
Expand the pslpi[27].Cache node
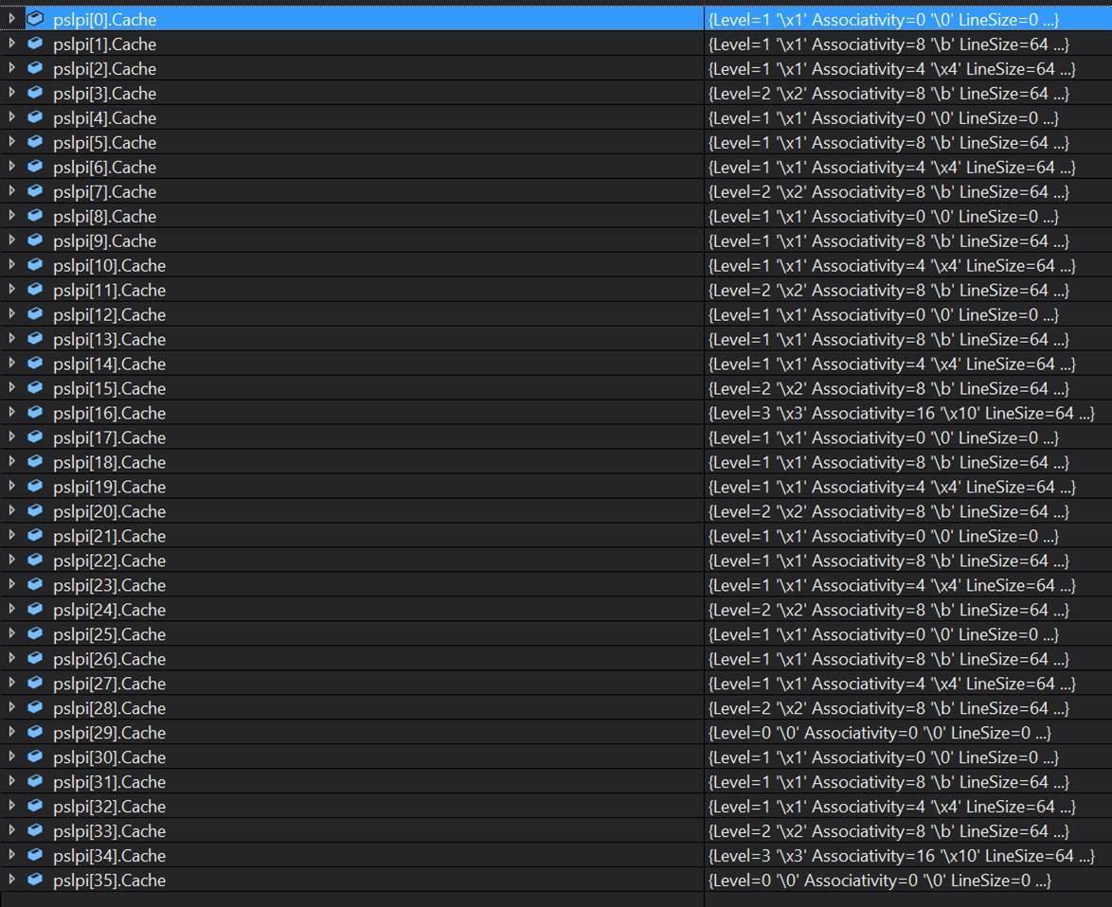coord(9,684)
